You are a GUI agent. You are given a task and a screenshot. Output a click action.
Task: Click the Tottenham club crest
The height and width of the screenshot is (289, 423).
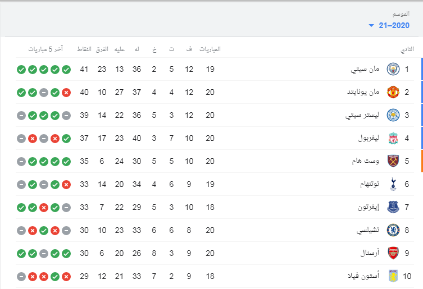click(x=393, y=185)
